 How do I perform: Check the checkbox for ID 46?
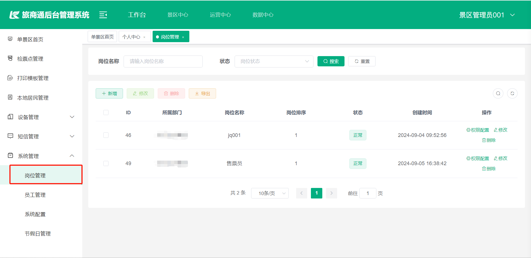pyautogui.click(x=106, y=135)
